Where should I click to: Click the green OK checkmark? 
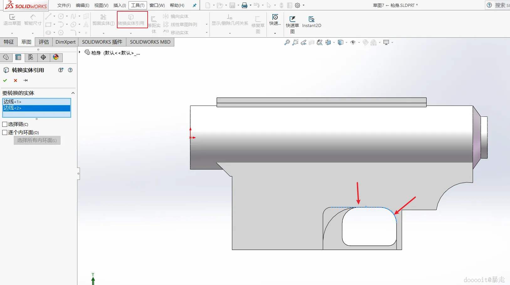(5, 81)
